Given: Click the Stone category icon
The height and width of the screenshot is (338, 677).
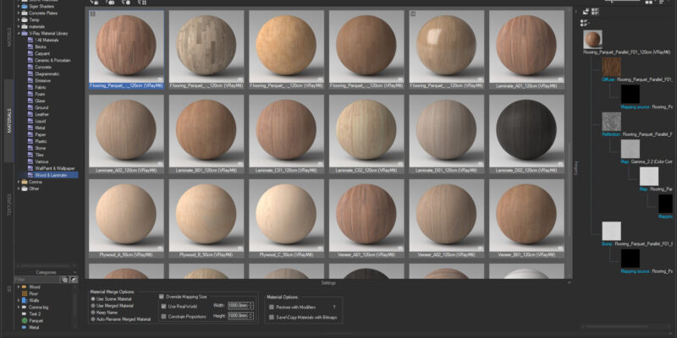Looking at the screenshot, I should click(30, 148).
